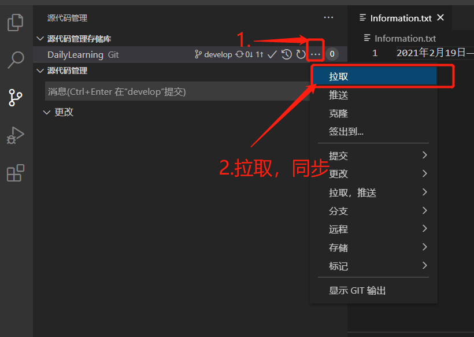474x337 pixels.
Task: Collapse the 更改 changes group
Action: pyautogui.click(x=47, y=113)
